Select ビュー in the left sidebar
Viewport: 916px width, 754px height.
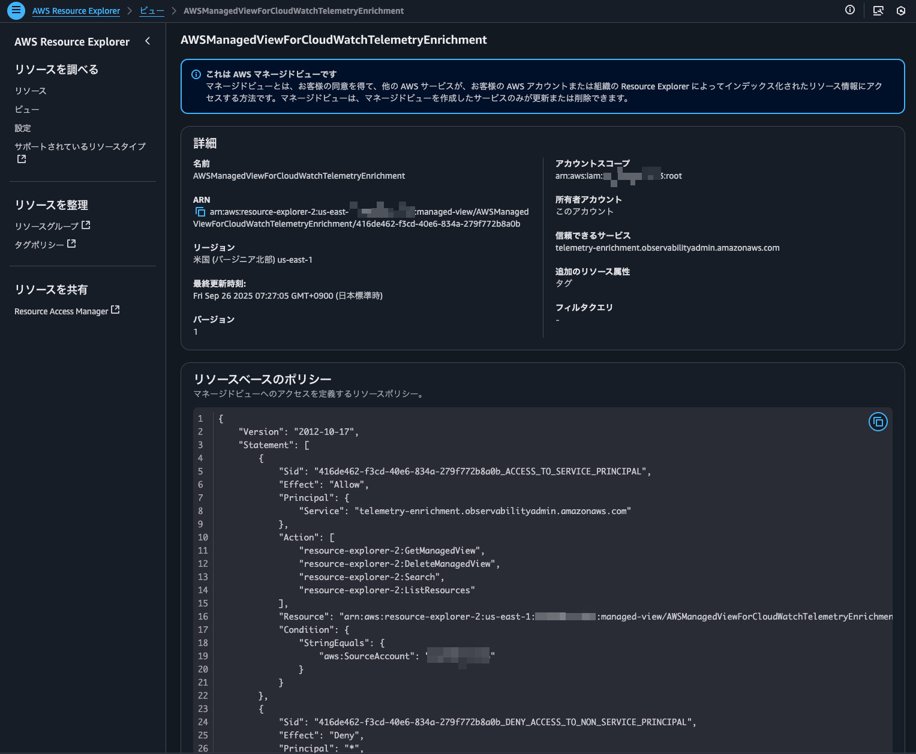click(27, 109)
